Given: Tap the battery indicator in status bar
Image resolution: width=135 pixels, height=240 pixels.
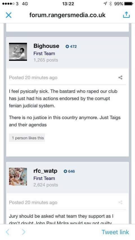Looking at the screenshot, I should click(129, 4).
